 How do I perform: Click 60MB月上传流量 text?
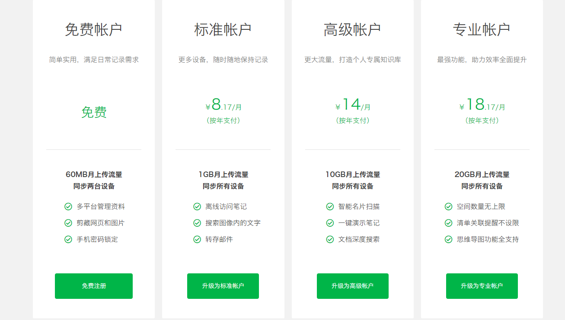pyautogui.click(x=94, y=174)
